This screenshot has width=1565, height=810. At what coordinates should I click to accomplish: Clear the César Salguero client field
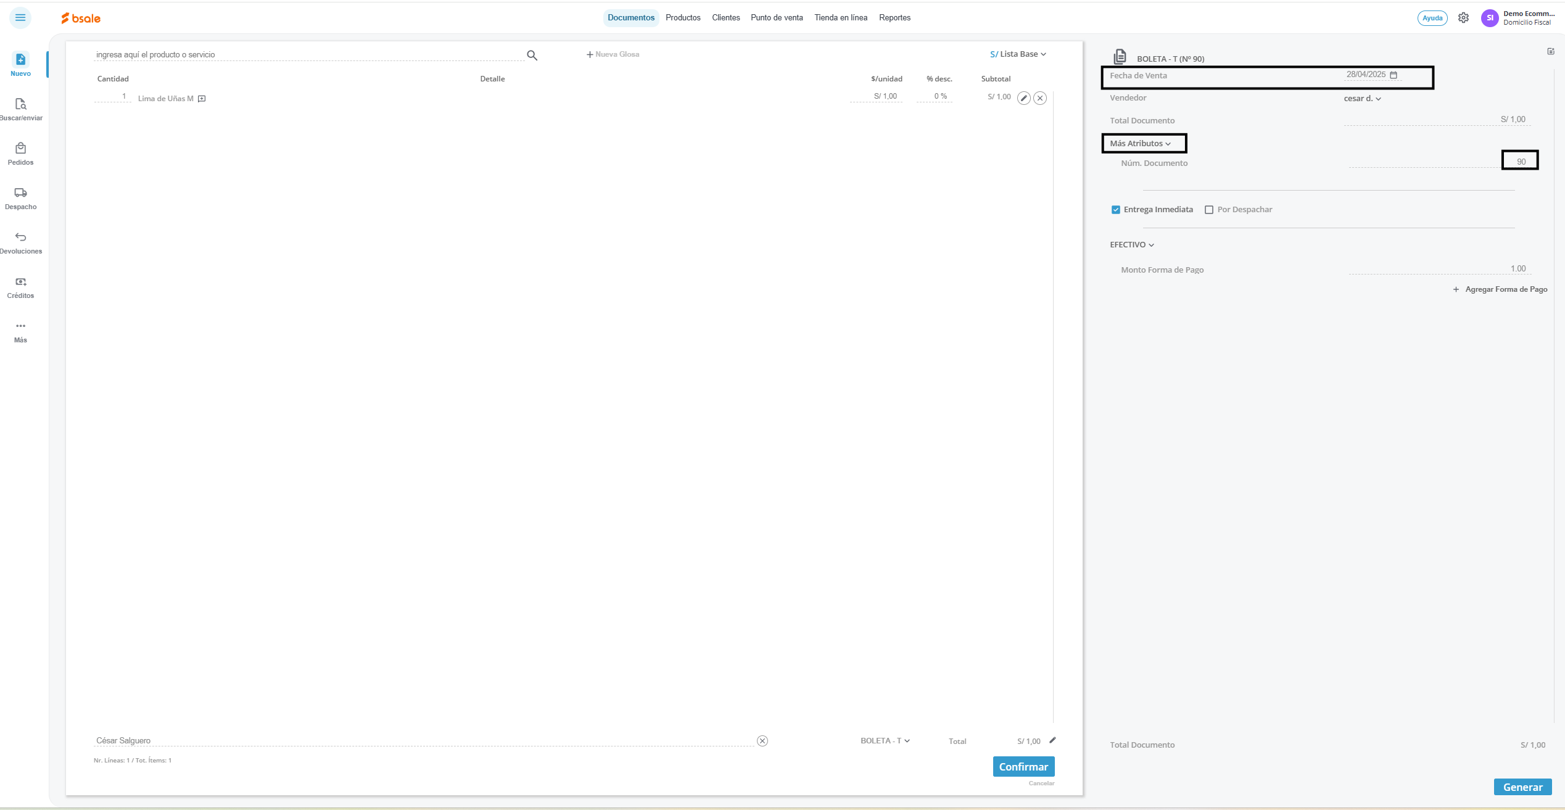point(762,741)
